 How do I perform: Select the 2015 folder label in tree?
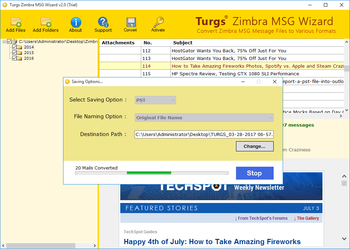pos(29,53)
